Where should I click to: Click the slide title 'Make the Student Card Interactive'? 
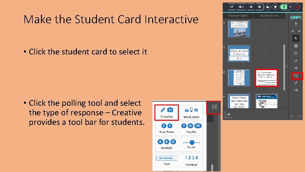111,19
